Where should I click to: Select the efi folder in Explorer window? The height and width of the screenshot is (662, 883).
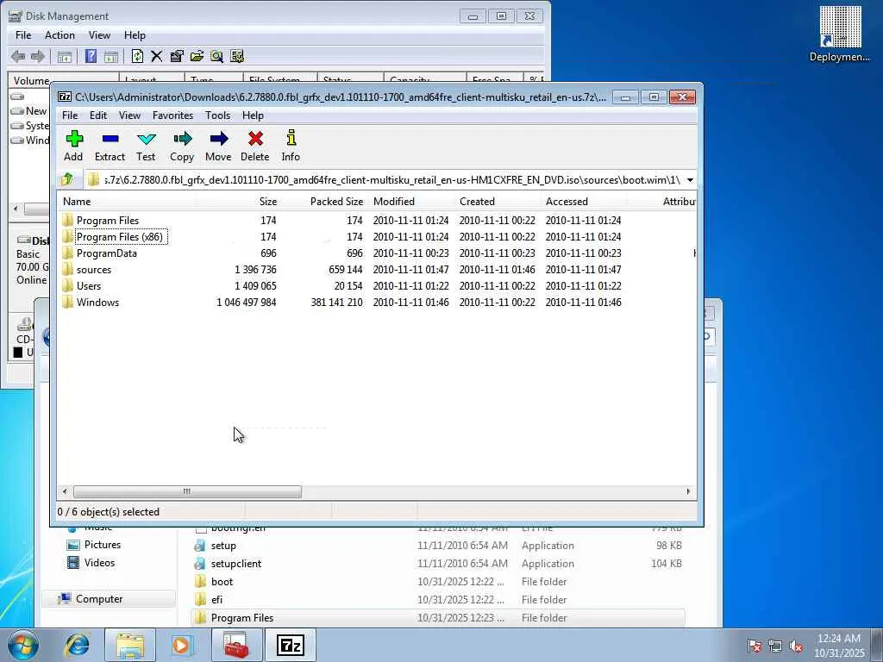216,600
